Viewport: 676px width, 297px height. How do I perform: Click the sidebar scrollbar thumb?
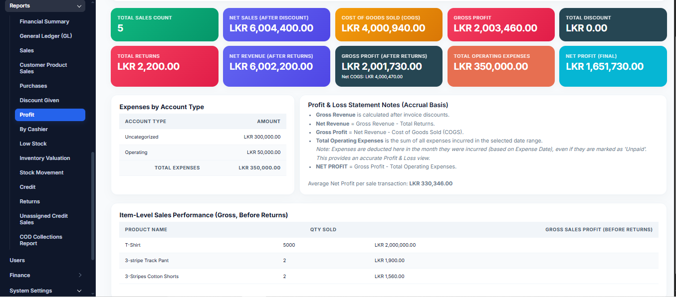(92, 206)
